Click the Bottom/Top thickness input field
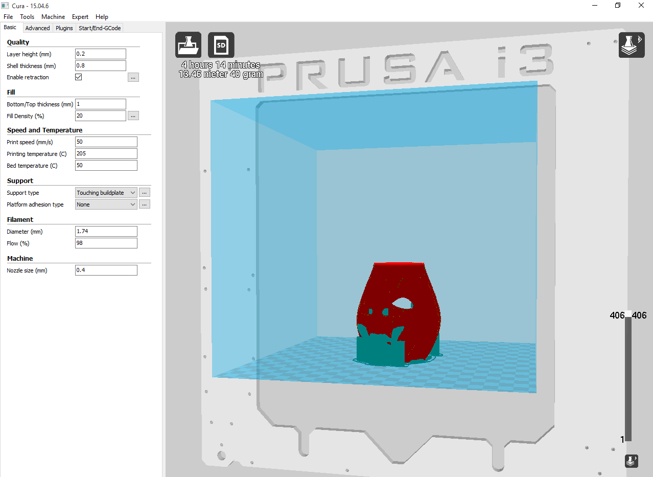The image size is (653, 477). [x=101, y=104]
